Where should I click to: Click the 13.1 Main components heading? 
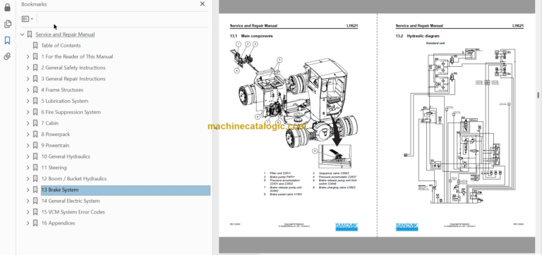(251, 36)
